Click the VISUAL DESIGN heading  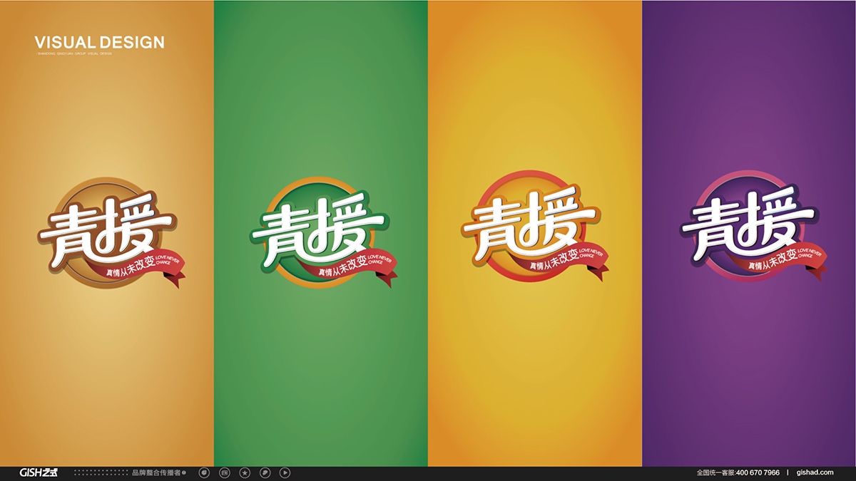pyautogui.click(x=99, y=42)
